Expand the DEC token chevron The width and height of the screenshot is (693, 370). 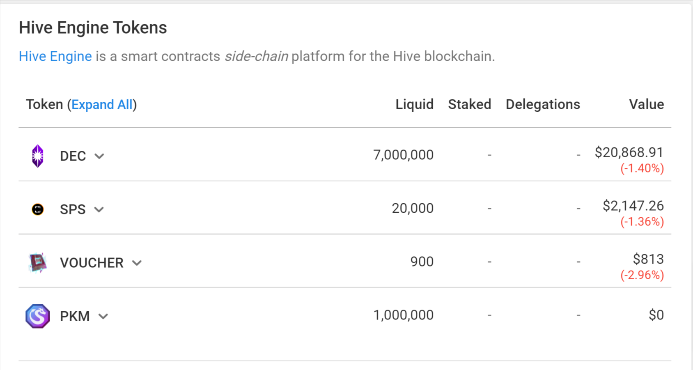[x=99, y=156]
